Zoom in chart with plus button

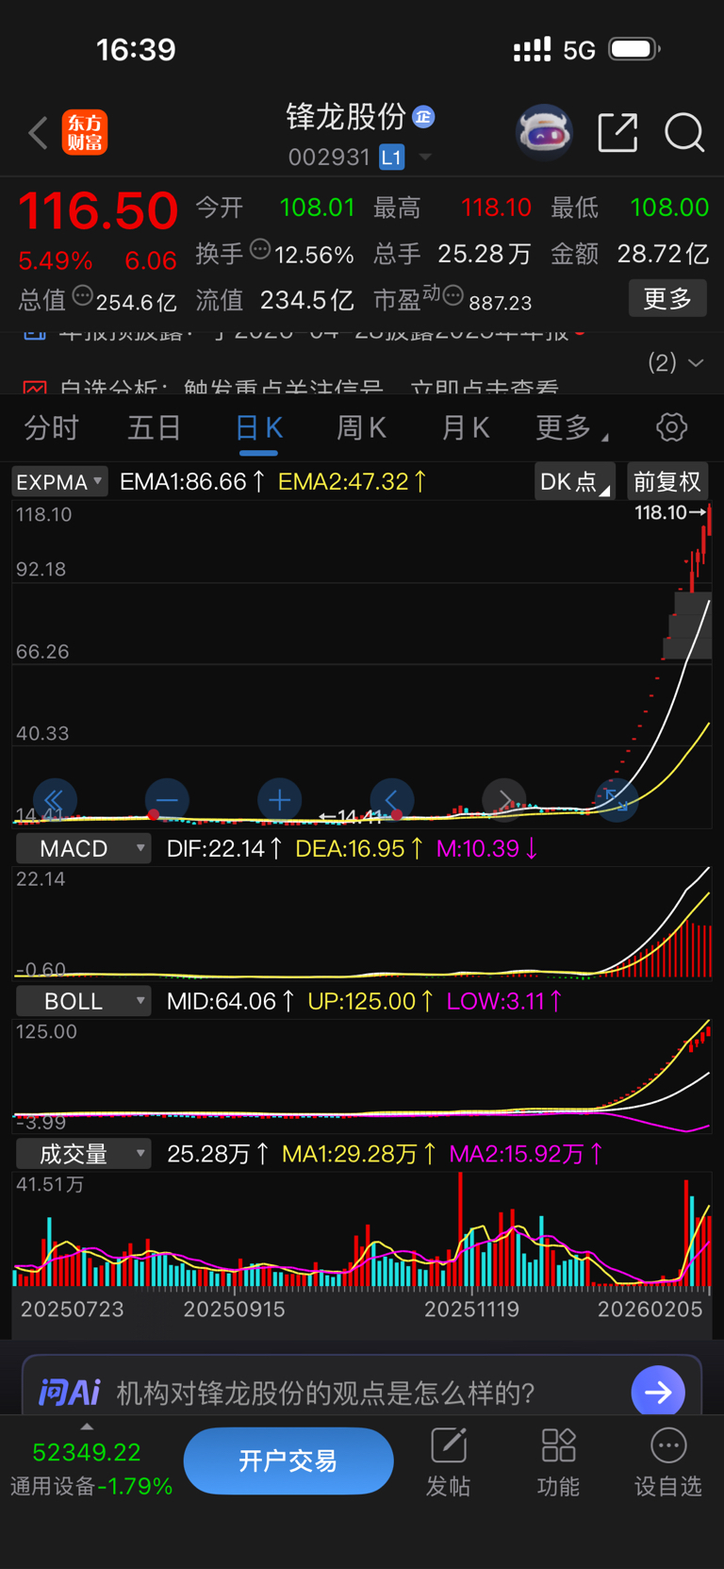click(279, 800)
